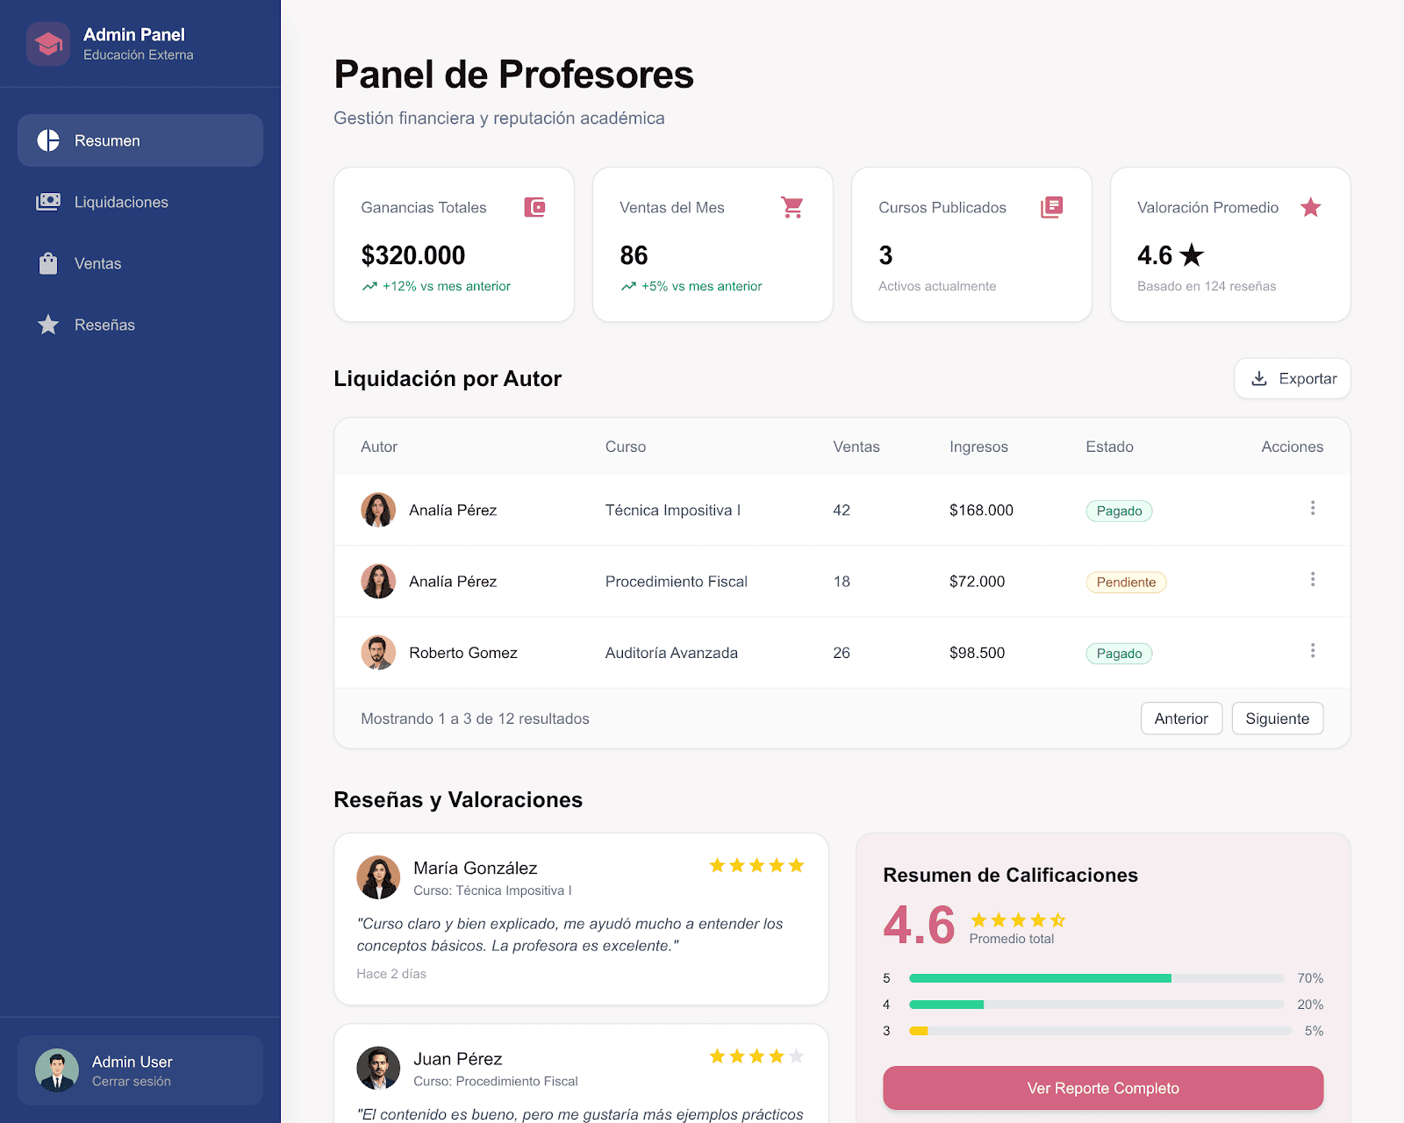Click 'Mostrando 1 a 3 de 12 resultados' text
This screenshot has width=1404, height=1123.
[475, 719]
